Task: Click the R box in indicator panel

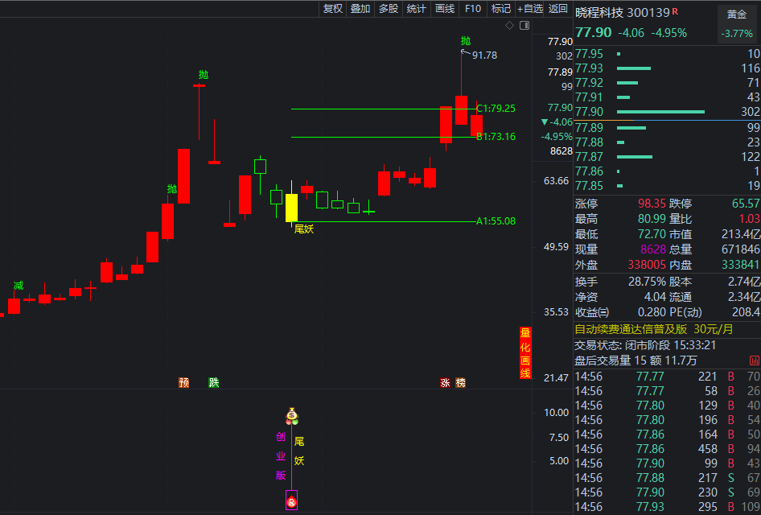Action: 291,501
